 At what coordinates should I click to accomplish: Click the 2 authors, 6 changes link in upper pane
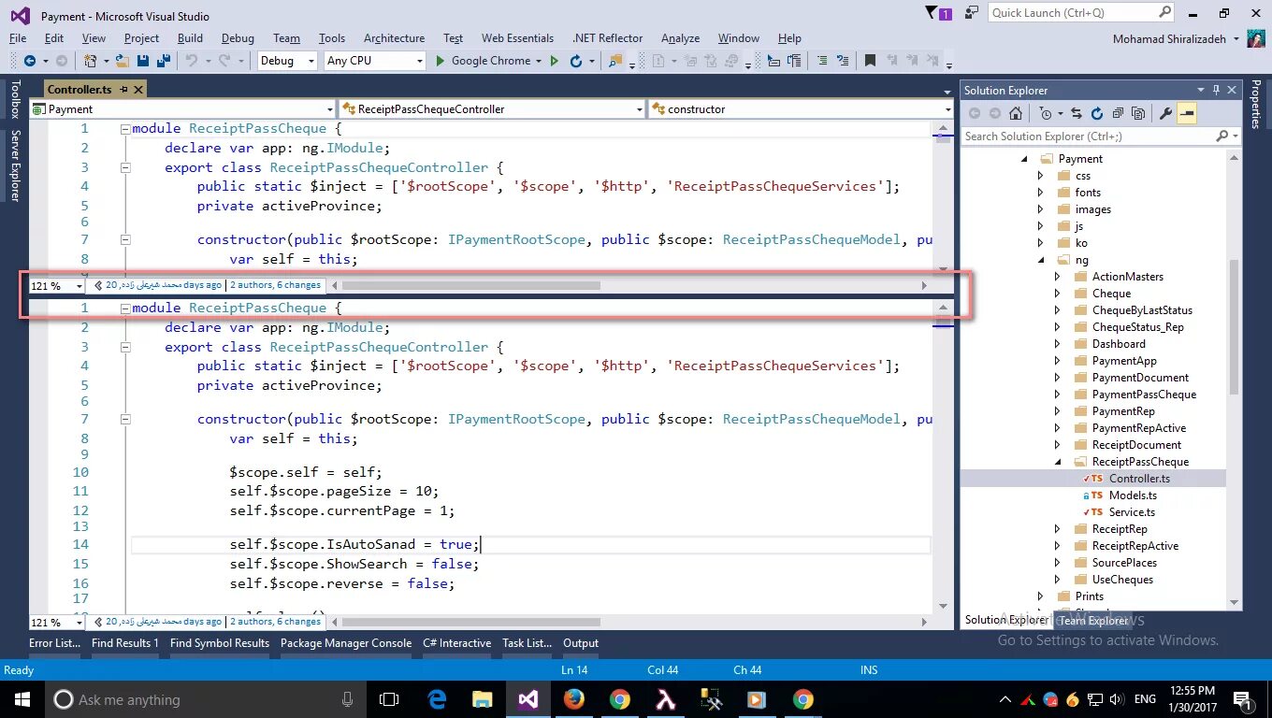[x=275, y=285]
